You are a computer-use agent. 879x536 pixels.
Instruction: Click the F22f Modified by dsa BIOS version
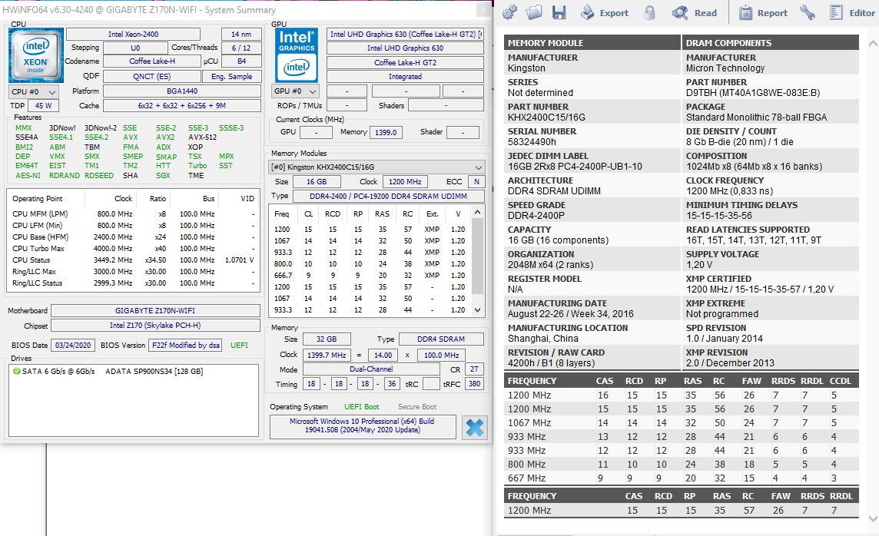tap(185, 345)
